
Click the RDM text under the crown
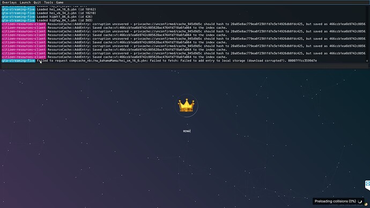187,131
